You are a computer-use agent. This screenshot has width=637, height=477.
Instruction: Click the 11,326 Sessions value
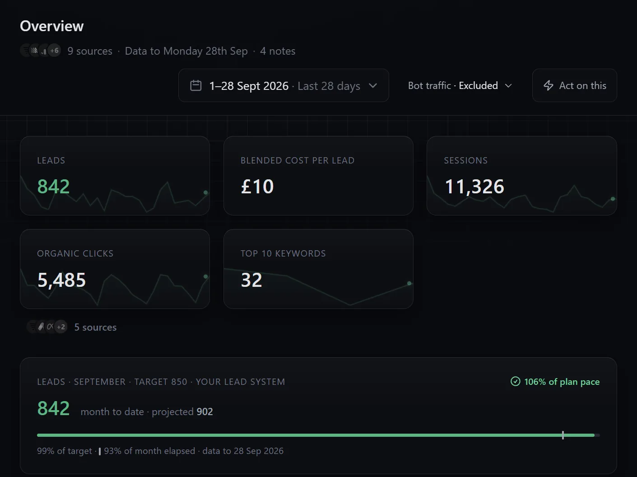[474, 187]
